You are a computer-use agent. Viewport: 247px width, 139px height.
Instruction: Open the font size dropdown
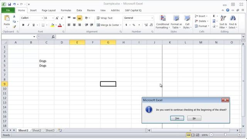(x=53, y=18)
